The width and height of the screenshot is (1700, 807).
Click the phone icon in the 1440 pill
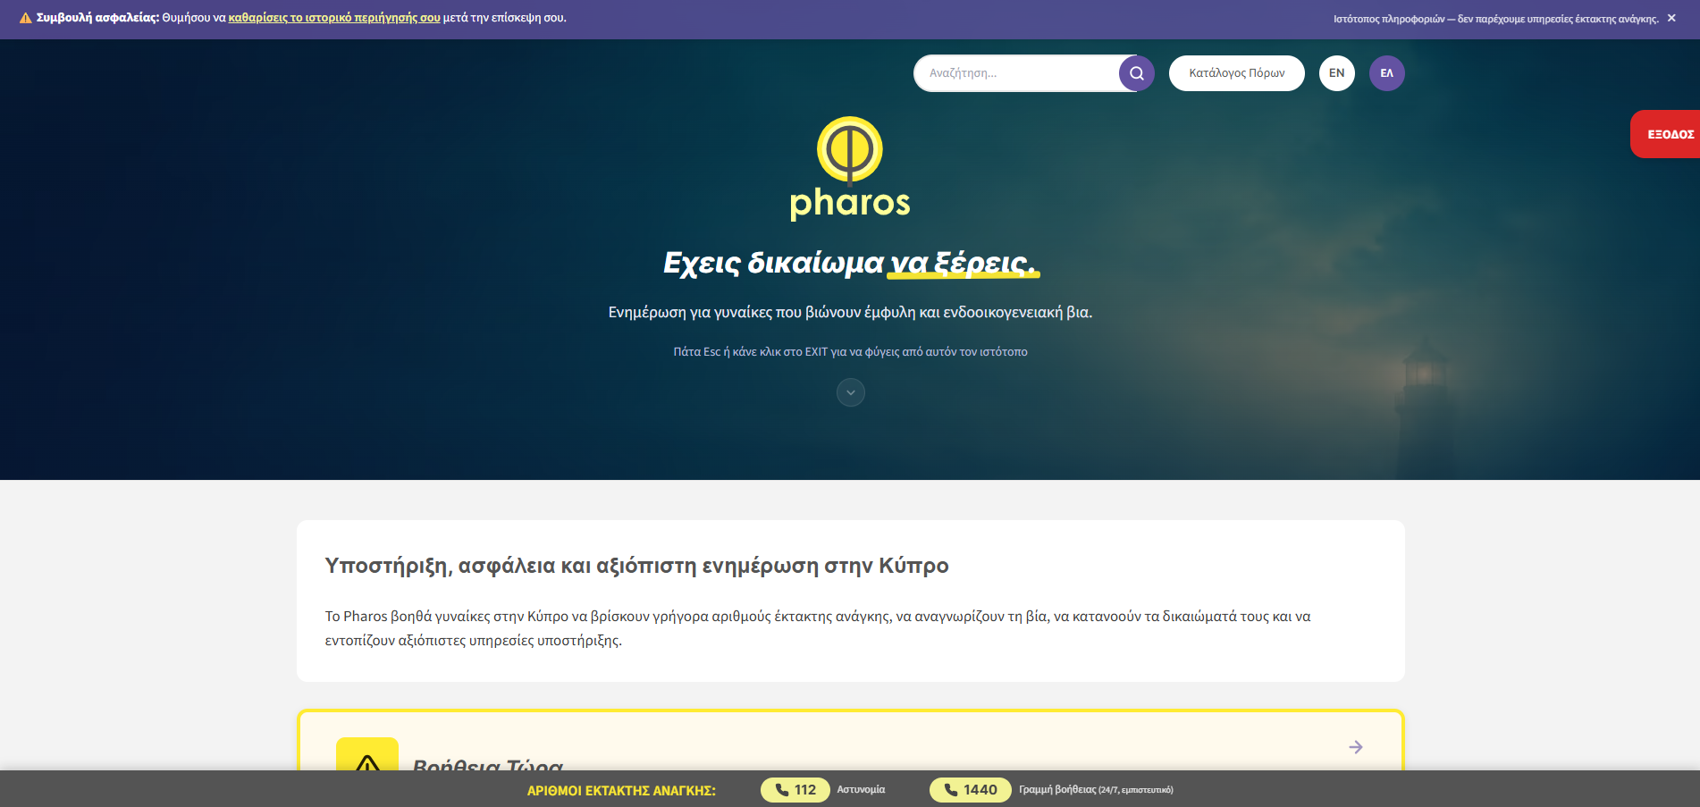951,790
